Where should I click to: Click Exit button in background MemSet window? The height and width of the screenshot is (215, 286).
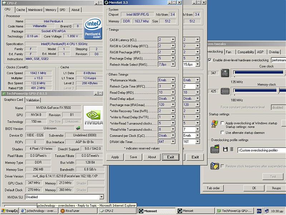tap(195, 157)
